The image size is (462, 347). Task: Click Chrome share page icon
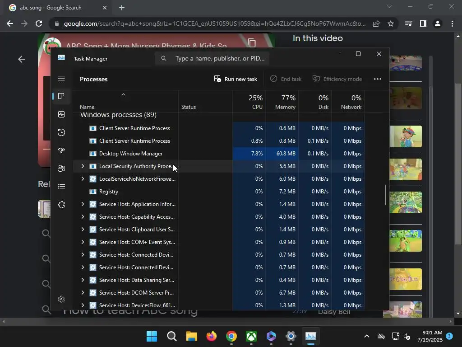pos(376,23)
